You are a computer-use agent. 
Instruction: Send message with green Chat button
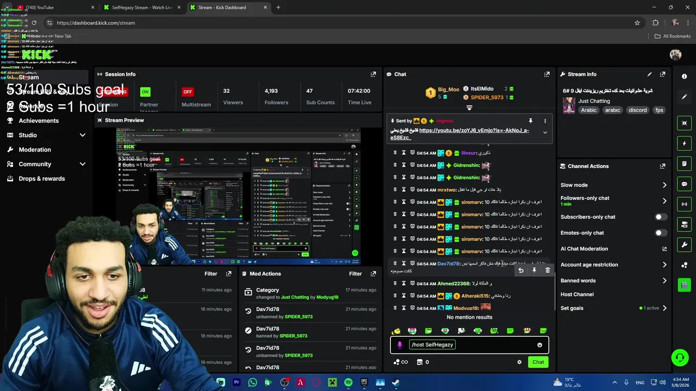pyautogui.click(x=538, y=362)
